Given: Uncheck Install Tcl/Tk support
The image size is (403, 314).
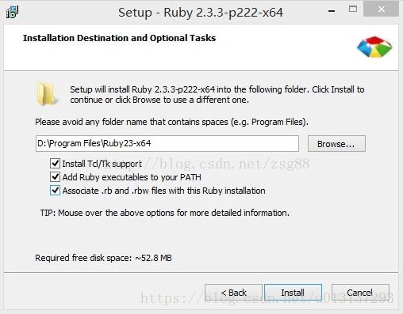Looking at the screenshot, I should click(x=55, y=164).
